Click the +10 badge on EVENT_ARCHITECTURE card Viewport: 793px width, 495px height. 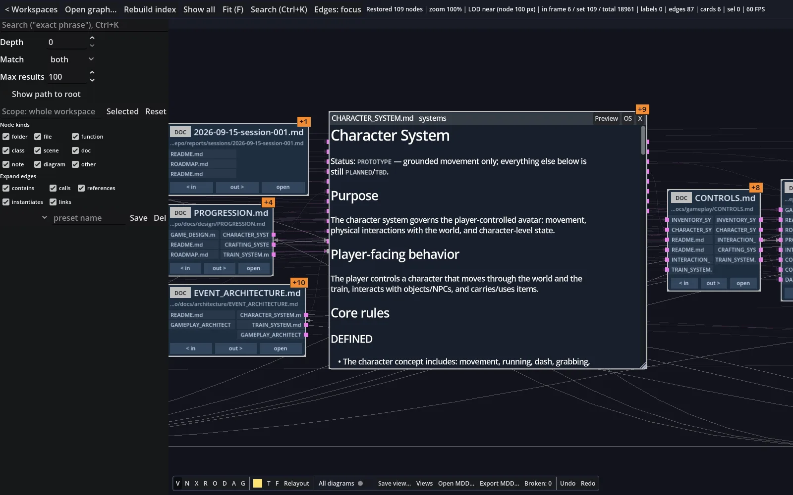tap(299, 283)
